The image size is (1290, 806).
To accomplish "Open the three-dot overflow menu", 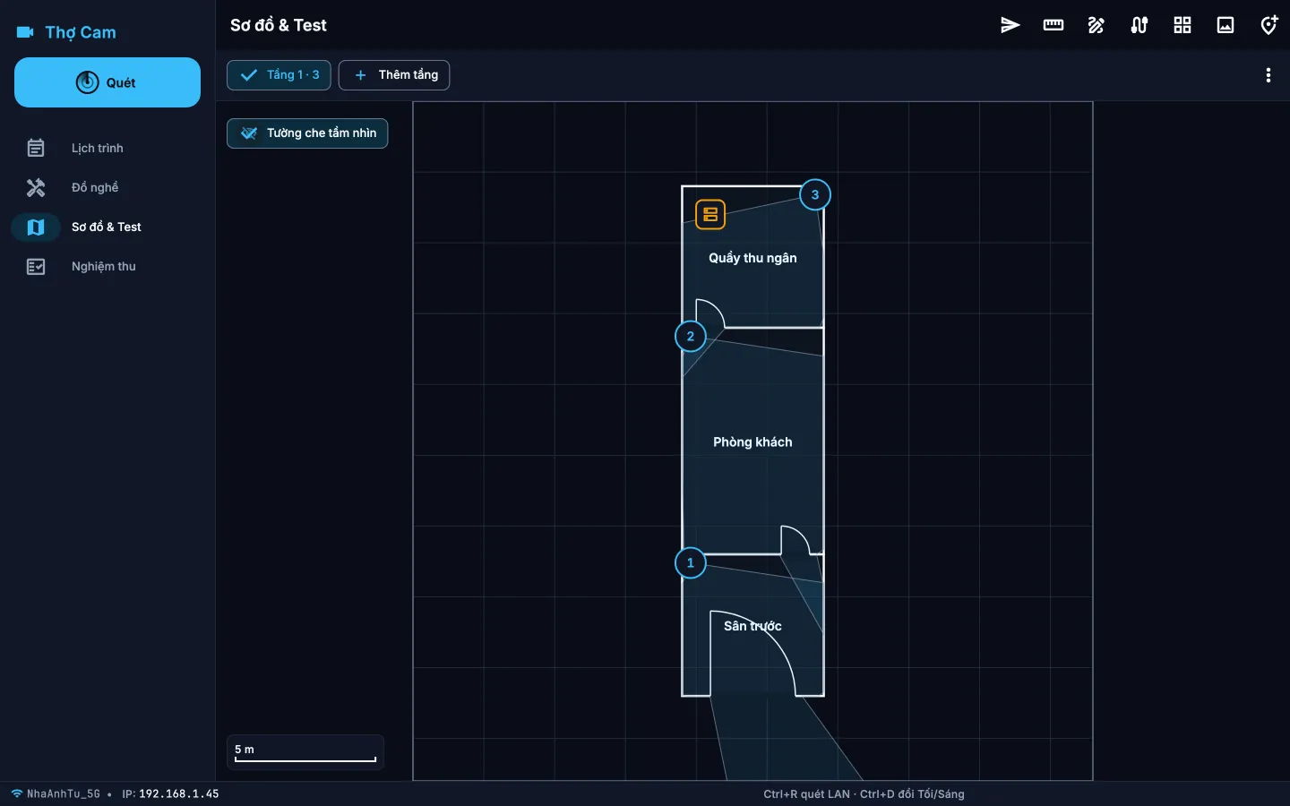I will (x=1268, y=75).
